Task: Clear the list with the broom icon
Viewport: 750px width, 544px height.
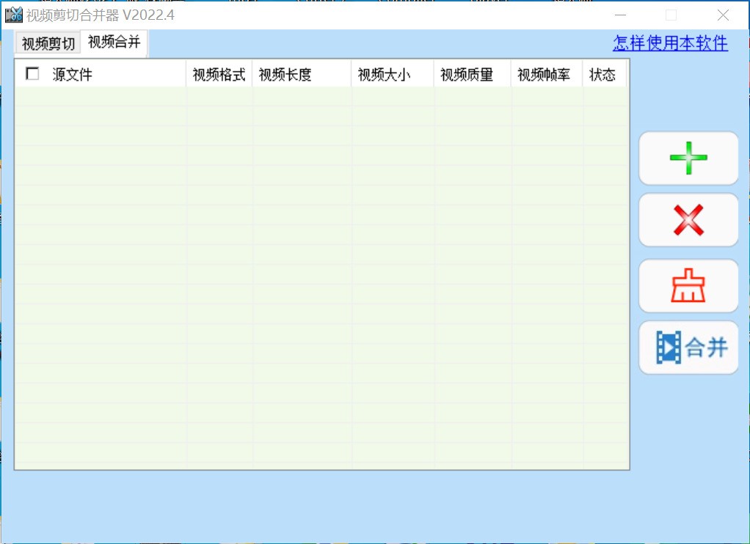Action: click(x=688, y=286)
